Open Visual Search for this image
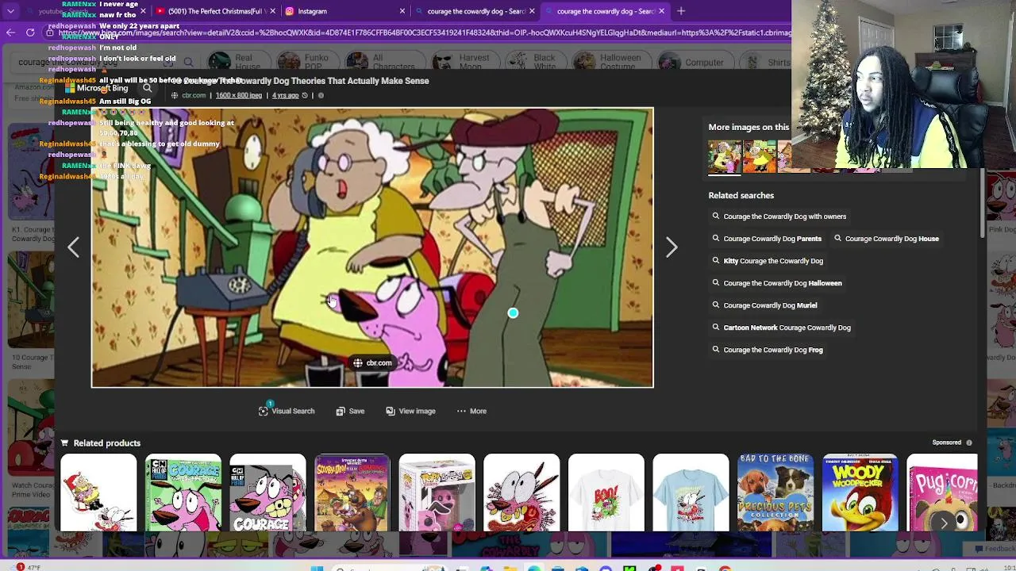1016x571 pixels. click(287, 411)
